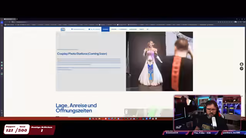Viewport: 246px width, 138px height.
Task: Click the lower round floating button on the right
Action: (x=241, y=68)
